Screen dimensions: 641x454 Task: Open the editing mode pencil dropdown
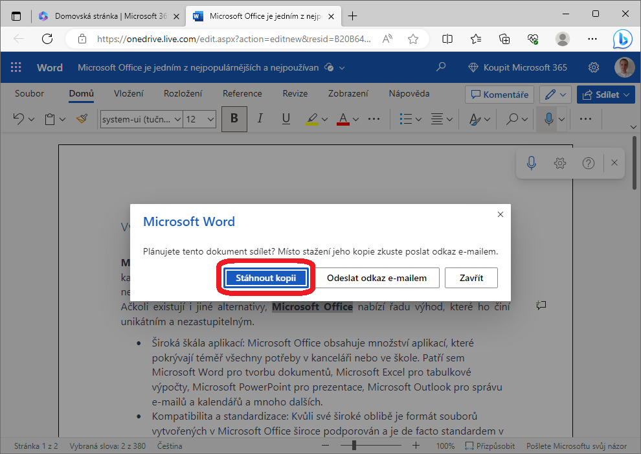(x=555, y=95)
